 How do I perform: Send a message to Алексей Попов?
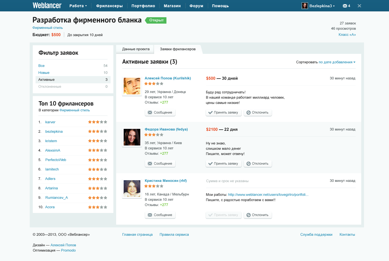pyautogui.click(x=160, y=112)
